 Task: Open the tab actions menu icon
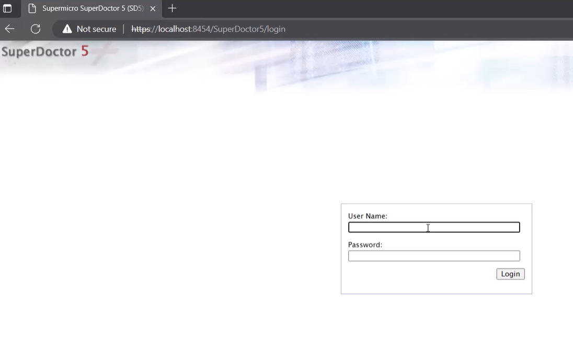7,8
